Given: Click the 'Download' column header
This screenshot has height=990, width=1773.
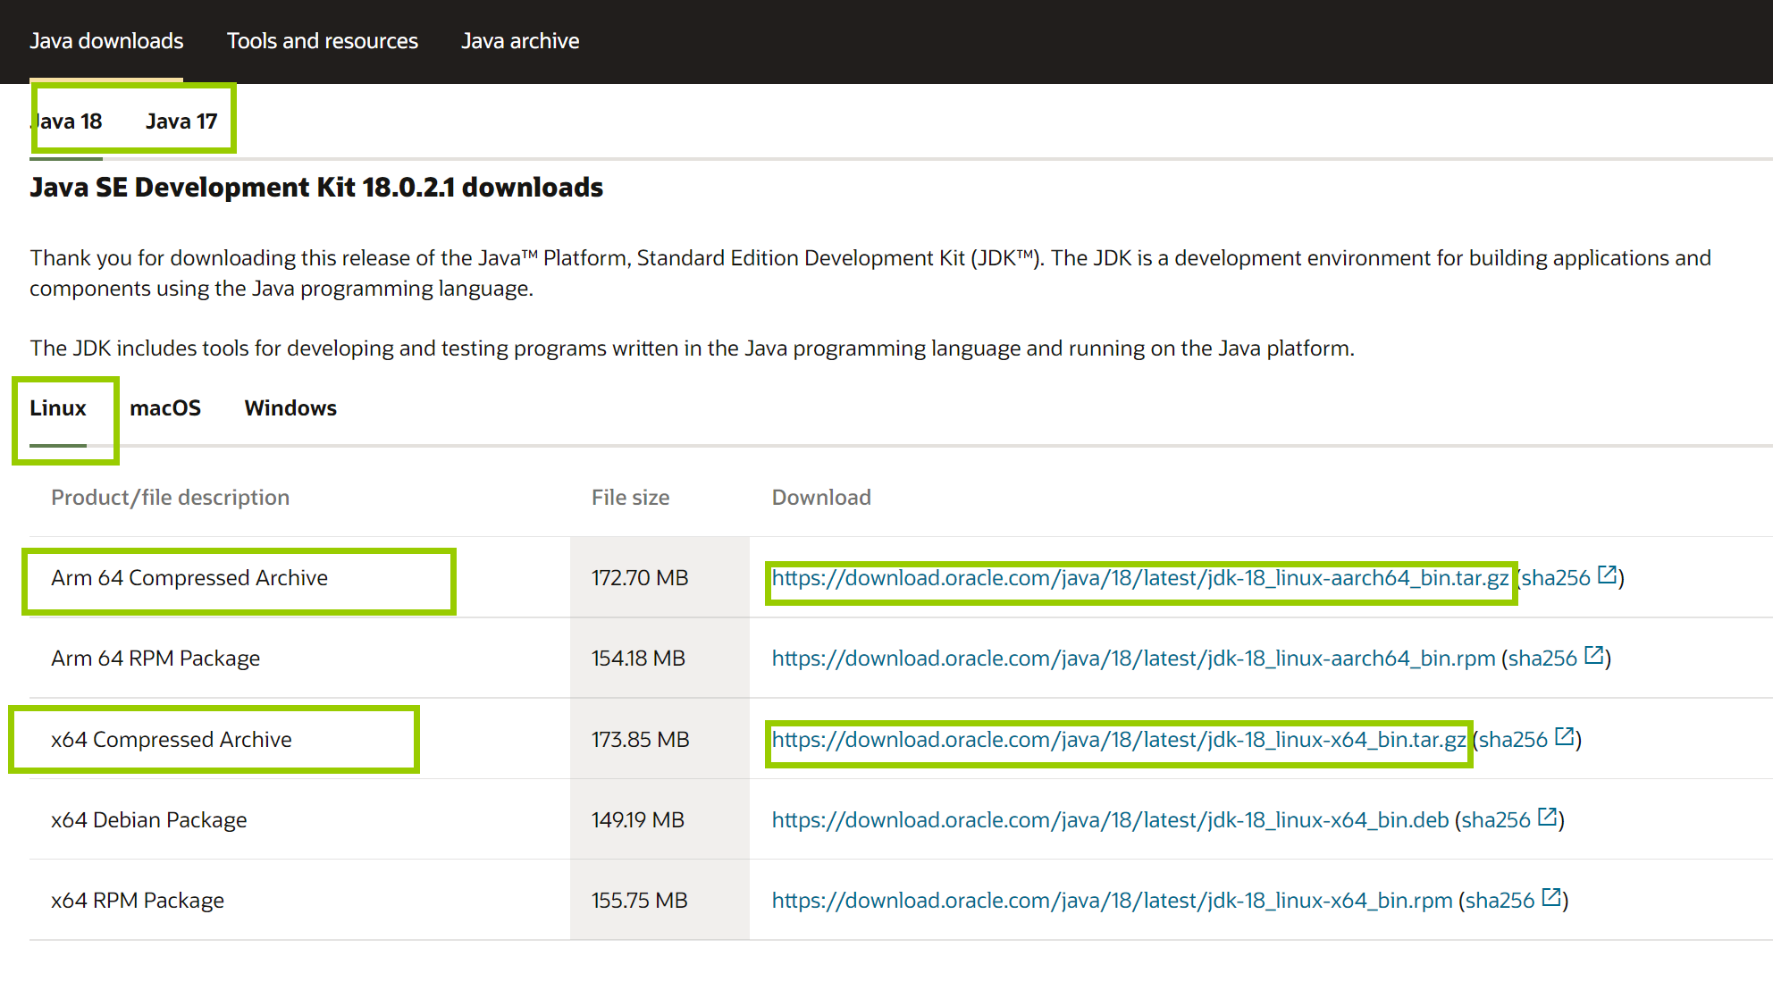Looking at the screenshot, I should point(821,498).
